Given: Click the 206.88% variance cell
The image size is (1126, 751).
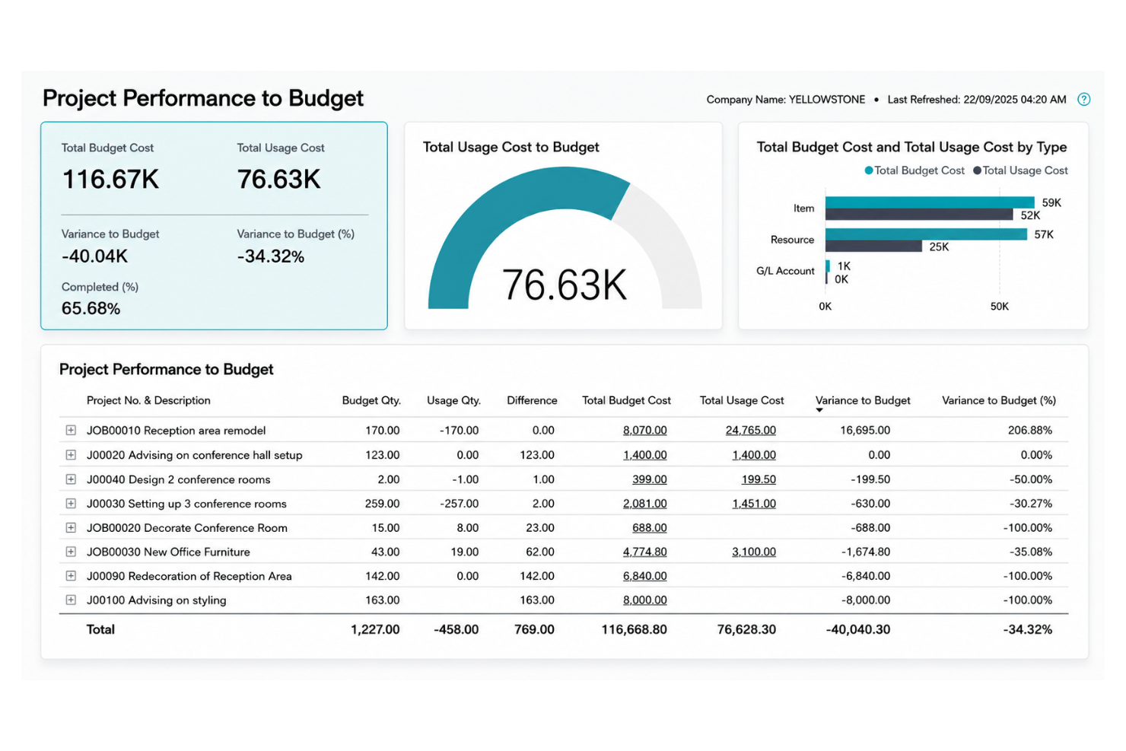Looking at the screenshot, I should (x=1030, y=431).
